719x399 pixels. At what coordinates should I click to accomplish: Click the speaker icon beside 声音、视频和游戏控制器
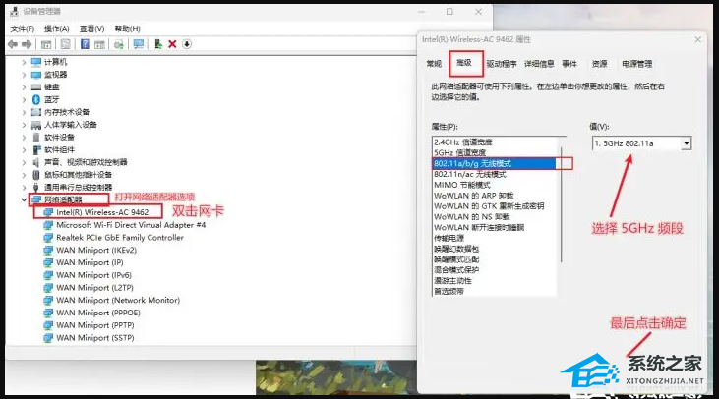click(36, 162)
